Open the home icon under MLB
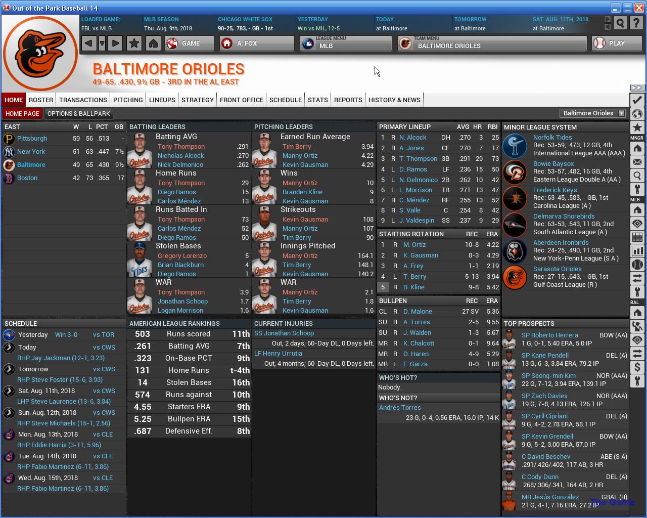Viewport: 647px width, 518px height. 637,210
